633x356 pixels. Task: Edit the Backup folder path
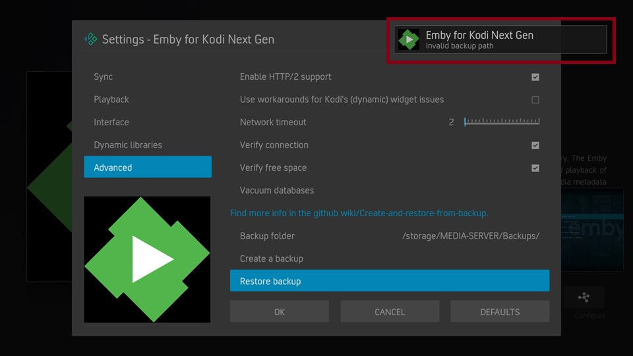389,236
